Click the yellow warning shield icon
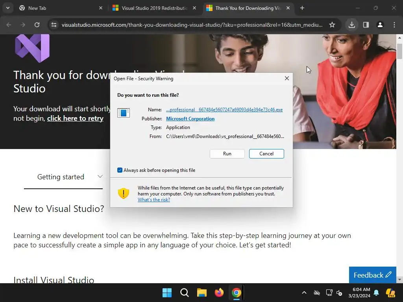403x302 pixels. pyautogui.click(x=123, y=193)
